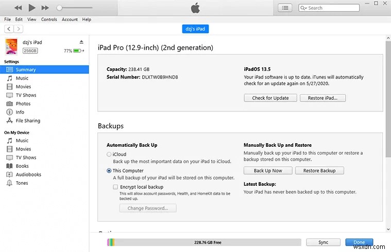The image size is (391, 252).
Task: Click the Movies icon under Settings
Action: pyautogui.click(x=9, y=87)
